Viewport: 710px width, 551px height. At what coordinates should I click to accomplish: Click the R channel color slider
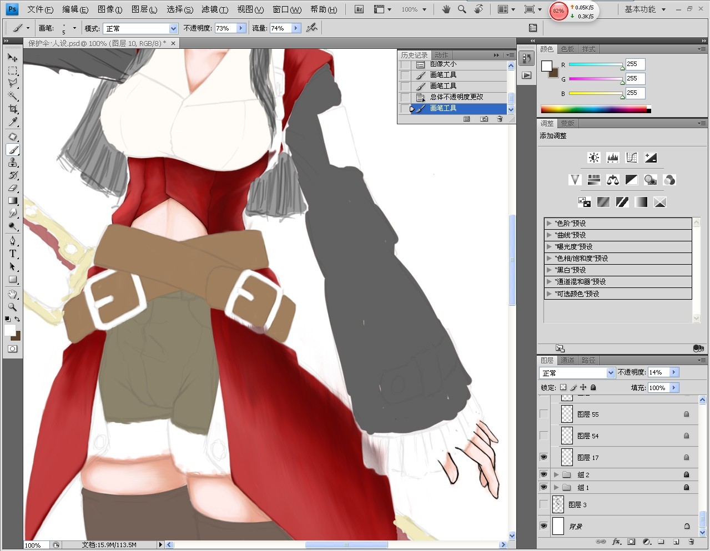596,64
